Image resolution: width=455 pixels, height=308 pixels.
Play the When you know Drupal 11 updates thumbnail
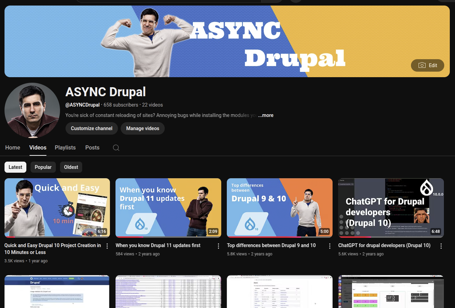click(x=168, y=208)
